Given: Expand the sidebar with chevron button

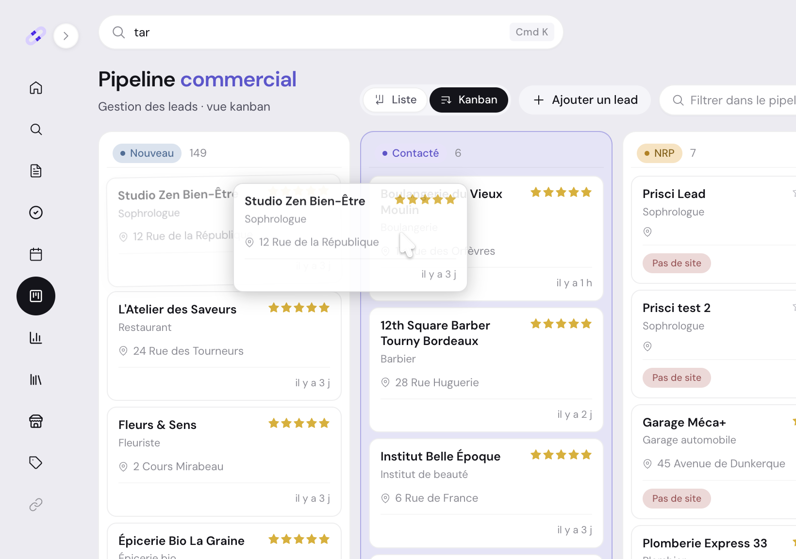Looking at the screenshot, I should [66, 36].
